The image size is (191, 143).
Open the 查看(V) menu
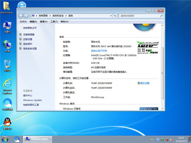[x=44, y=22]
